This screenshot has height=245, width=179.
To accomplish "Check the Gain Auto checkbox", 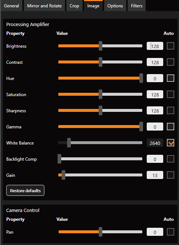I will click(x=171, y=175).
